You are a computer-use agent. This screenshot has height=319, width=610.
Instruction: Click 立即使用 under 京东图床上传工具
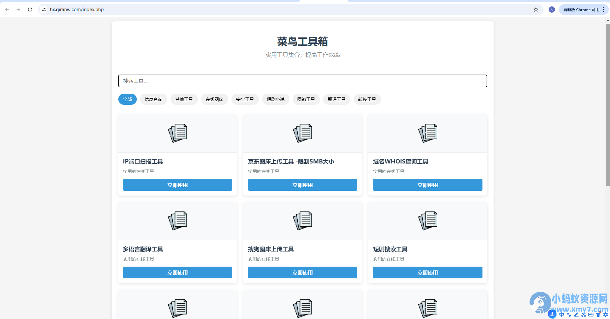pos(302,185)
